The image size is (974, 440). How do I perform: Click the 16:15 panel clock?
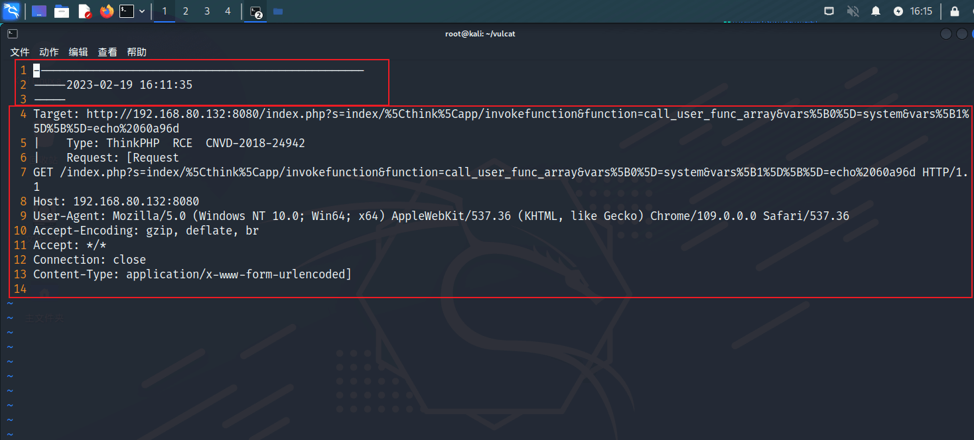coord(921,11)
